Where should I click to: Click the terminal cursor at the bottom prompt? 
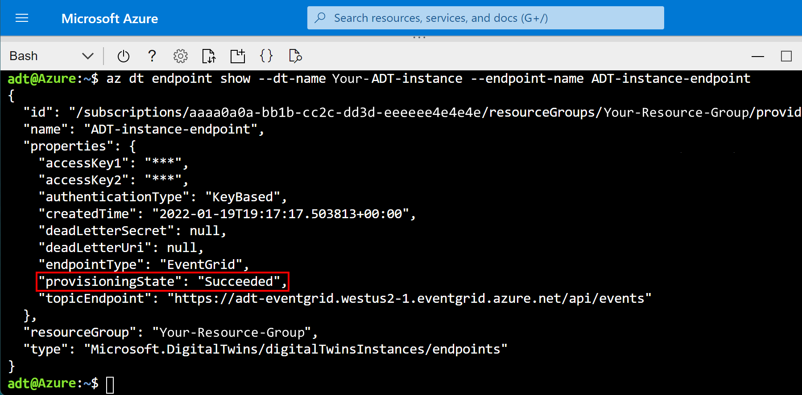click(110, 385)
